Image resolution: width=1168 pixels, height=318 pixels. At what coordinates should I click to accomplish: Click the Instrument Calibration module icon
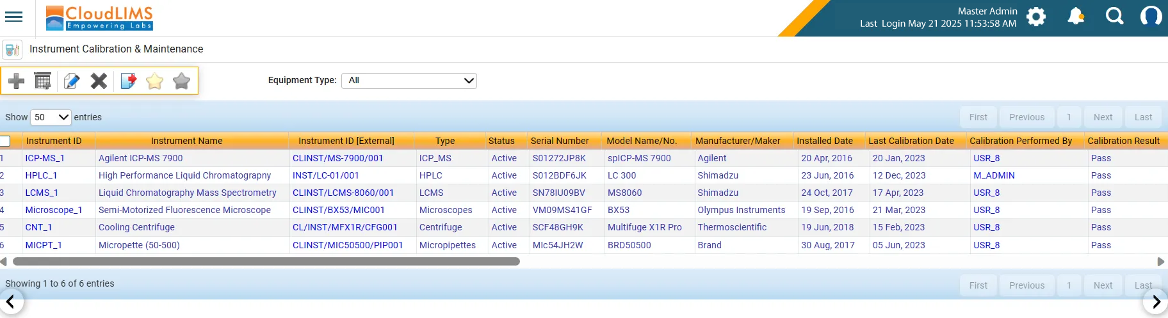[12, 49]
